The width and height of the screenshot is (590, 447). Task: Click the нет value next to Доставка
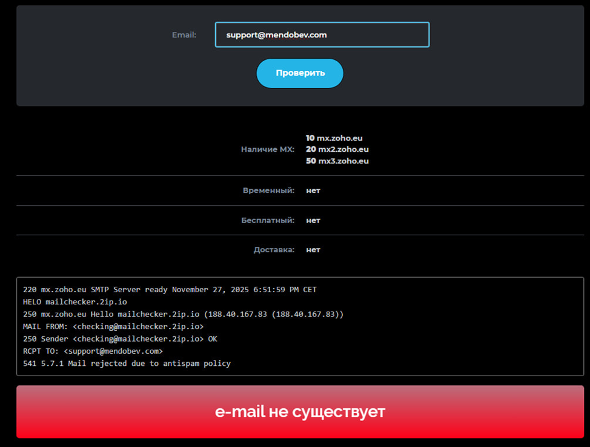click(x=313, y=250)
